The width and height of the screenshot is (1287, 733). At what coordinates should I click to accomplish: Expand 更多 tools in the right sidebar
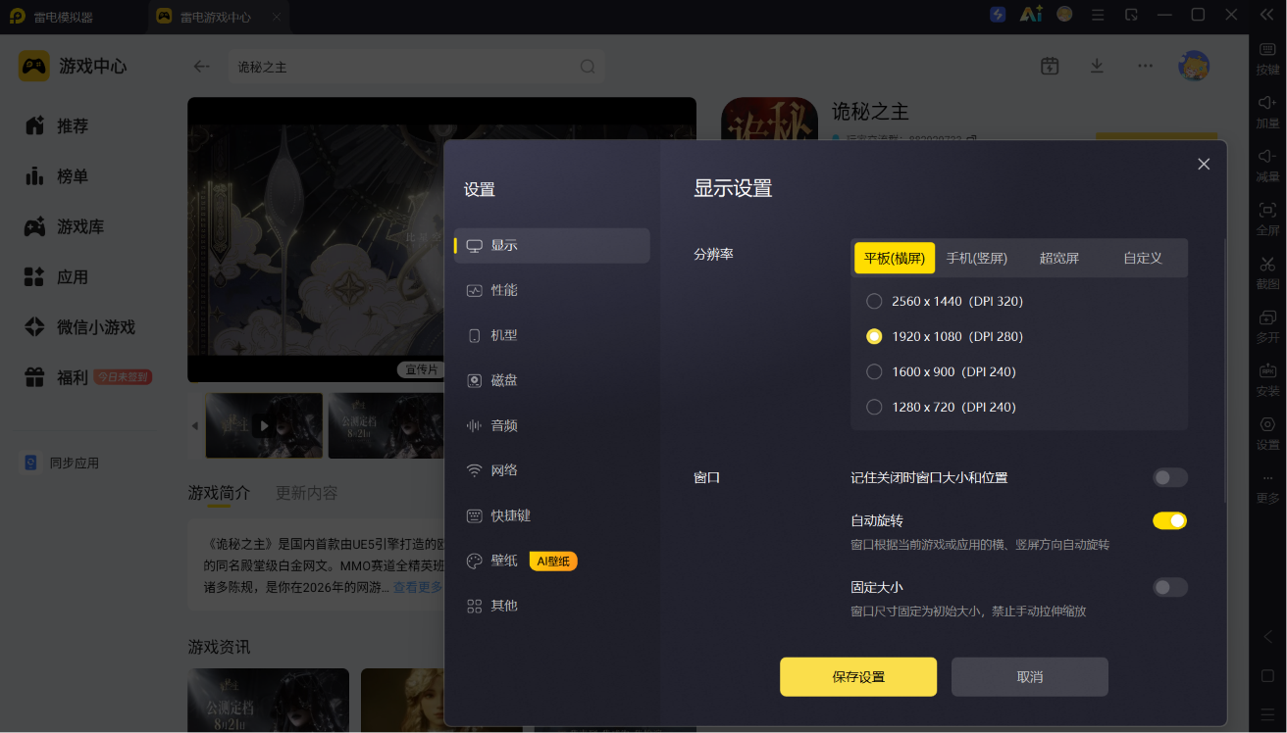click(x=1267, y=488)
